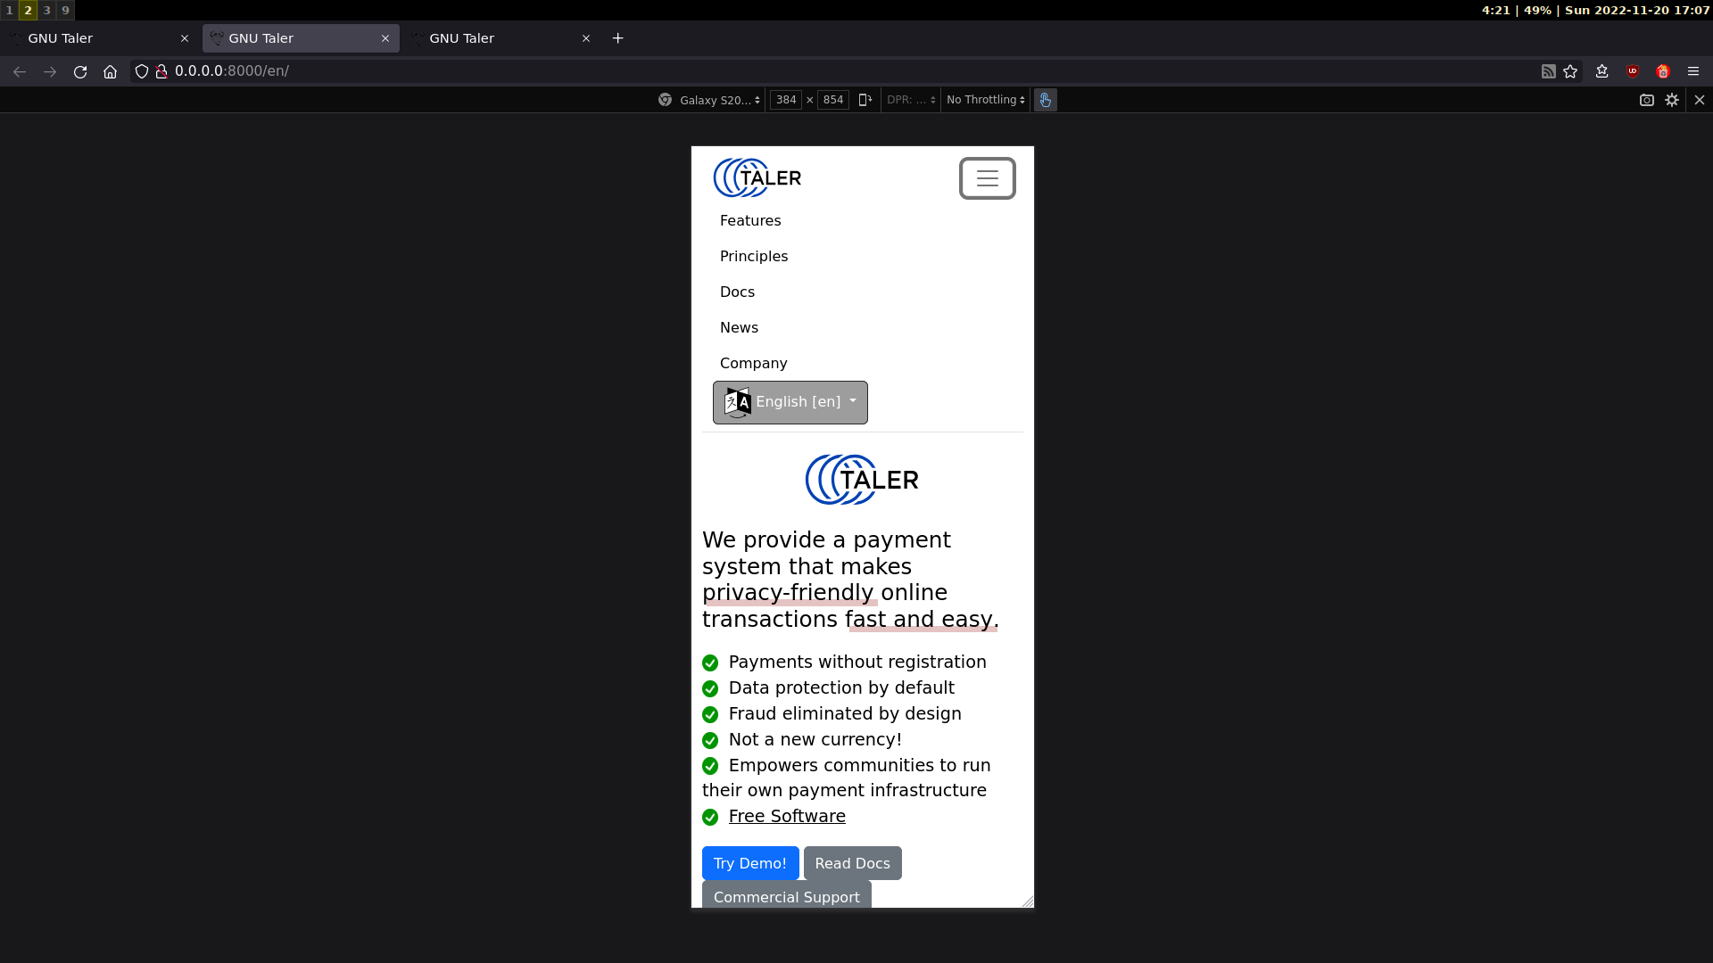Image resolution: width=1713 pixels, height=963 pixels.
Task: Go to the browser home page
Action: [x=110, y=71]
